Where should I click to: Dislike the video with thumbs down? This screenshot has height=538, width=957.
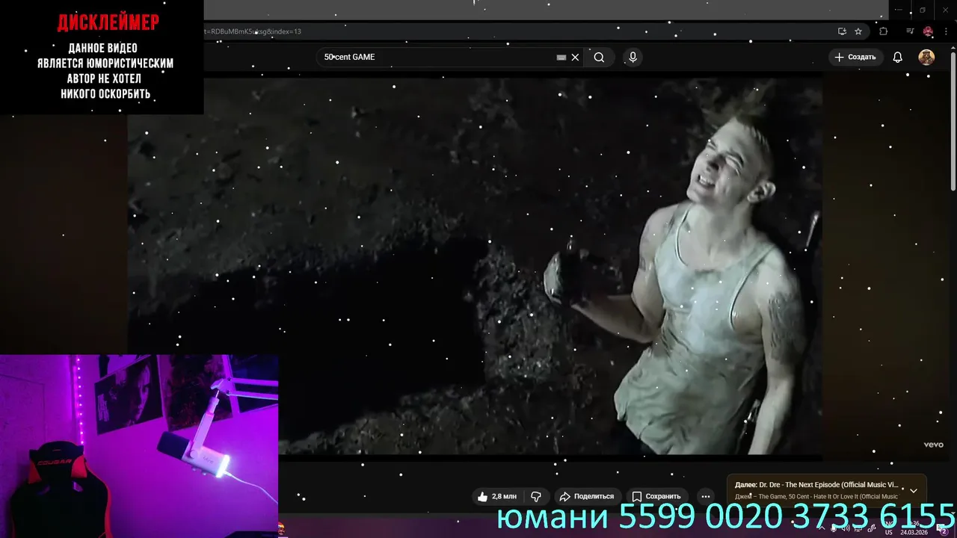[536, 496]
